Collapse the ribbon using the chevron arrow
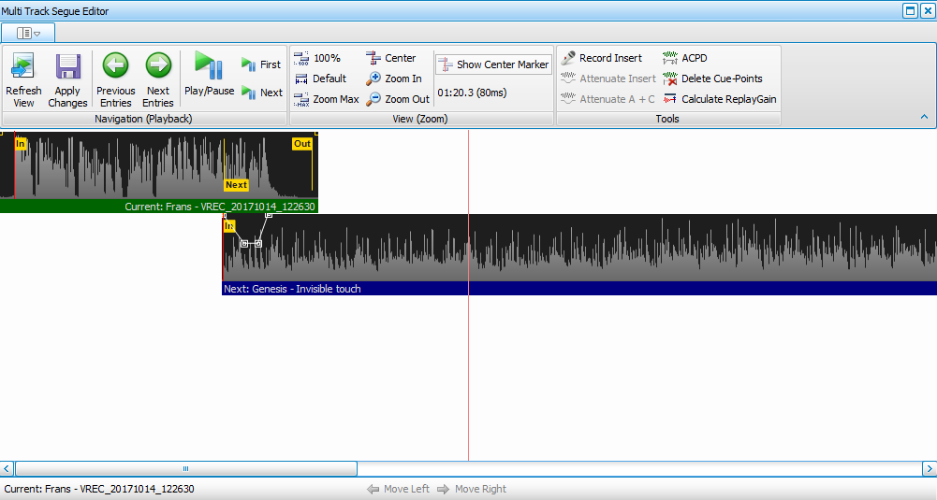937x500 pixels. [925, 118]
